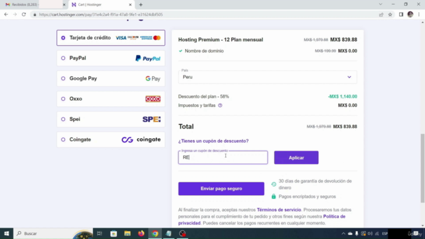Open Task View on taskbar
Image resolution: width=425 pixels, height=239 pixels.
click(x=100, y=234)
